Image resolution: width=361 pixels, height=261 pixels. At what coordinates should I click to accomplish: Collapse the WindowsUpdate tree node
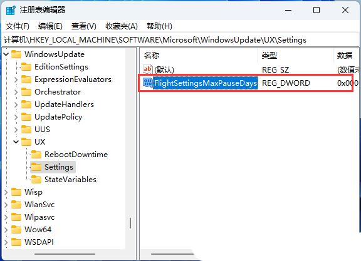click(x=6, y=54)
